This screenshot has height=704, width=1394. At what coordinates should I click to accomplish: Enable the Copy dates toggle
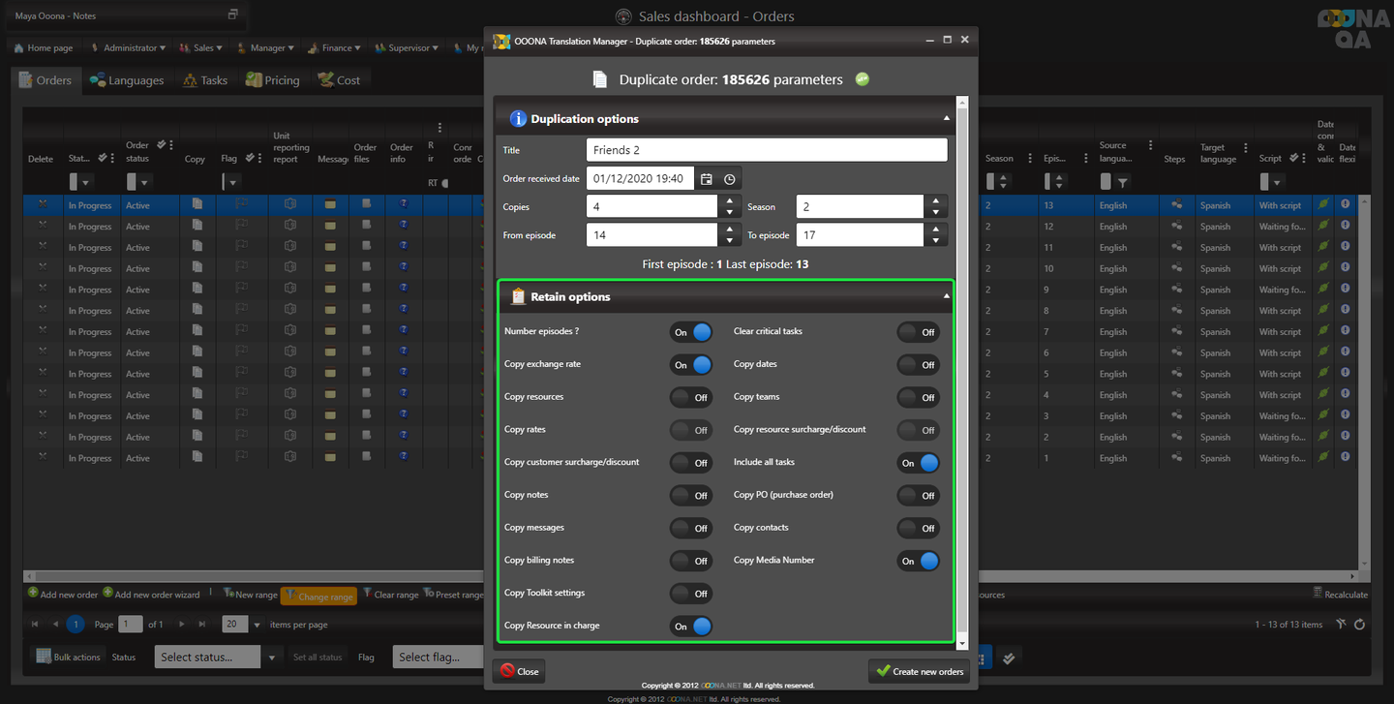click(918, 365)
